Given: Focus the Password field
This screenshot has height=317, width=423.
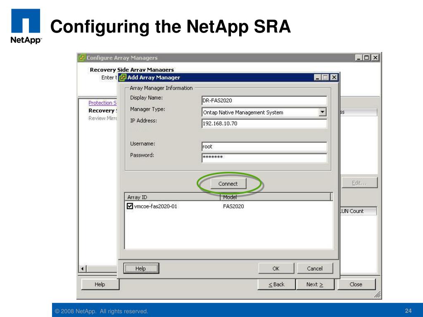Looking at the screenshot, I should point(264,158).
